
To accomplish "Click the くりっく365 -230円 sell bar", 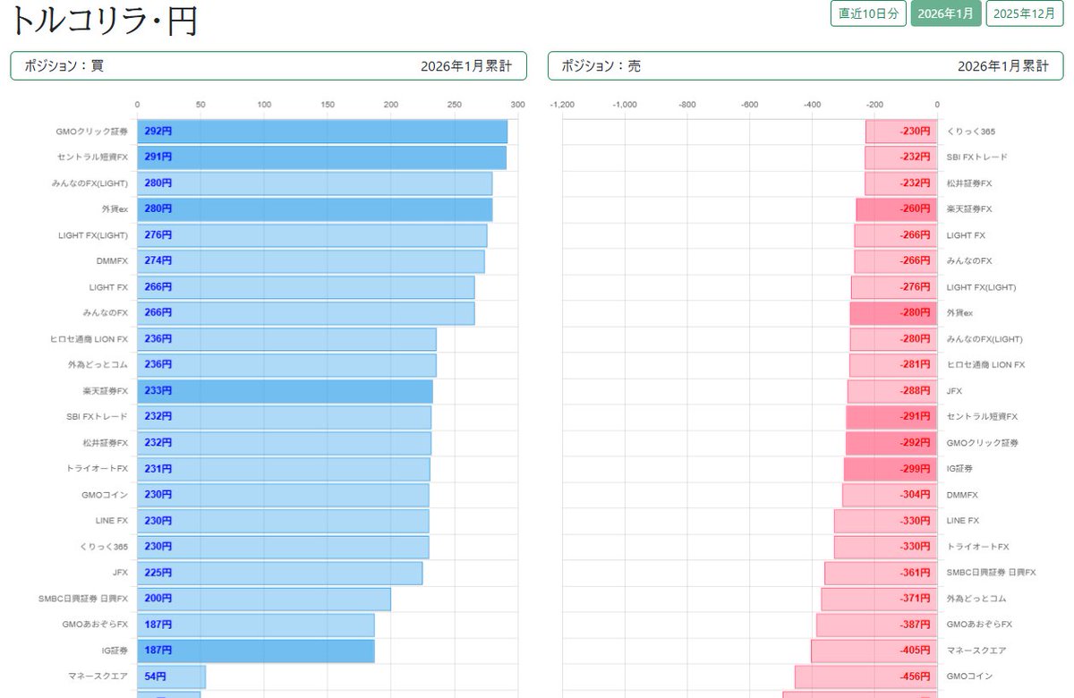I will (x=901, y=132).
